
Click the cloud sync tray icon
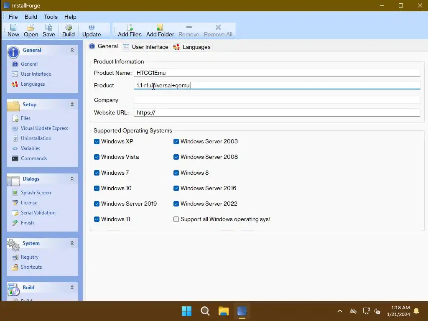point(353,311)
